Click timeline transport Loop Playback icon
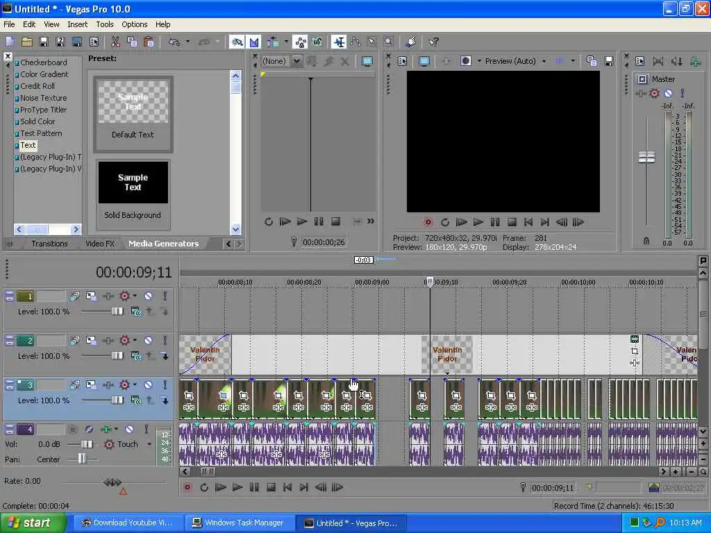Image resolution: width=711 pixels, height=533 pixels. (204, 488)
